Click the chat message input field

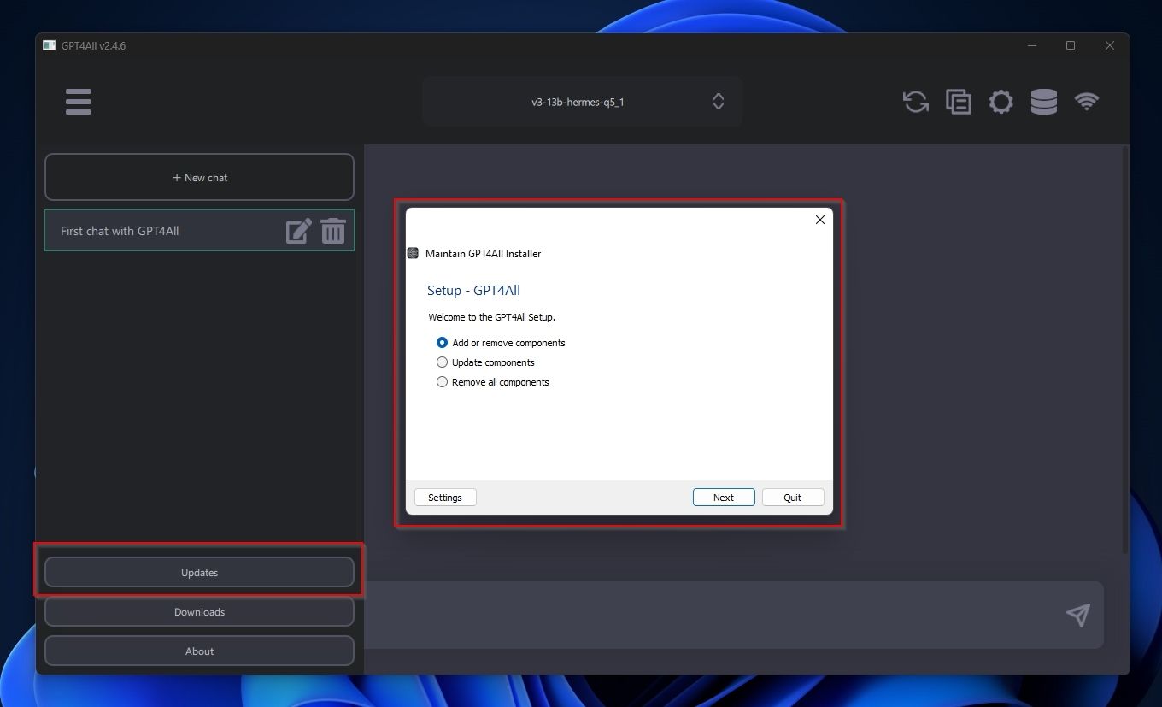point(709,615)
